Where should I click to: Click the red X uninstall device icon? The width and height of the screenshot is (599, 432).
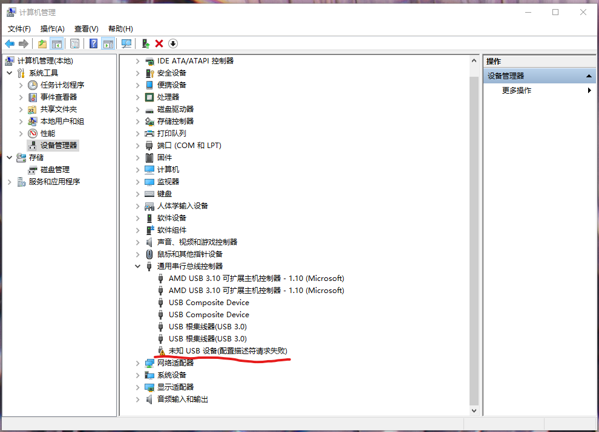159,44
